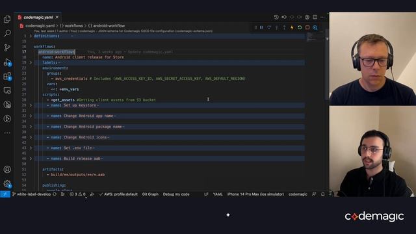Change LF end-of-line sequence
The height and width of the screenshot is (234, 416).
(206, 194)
